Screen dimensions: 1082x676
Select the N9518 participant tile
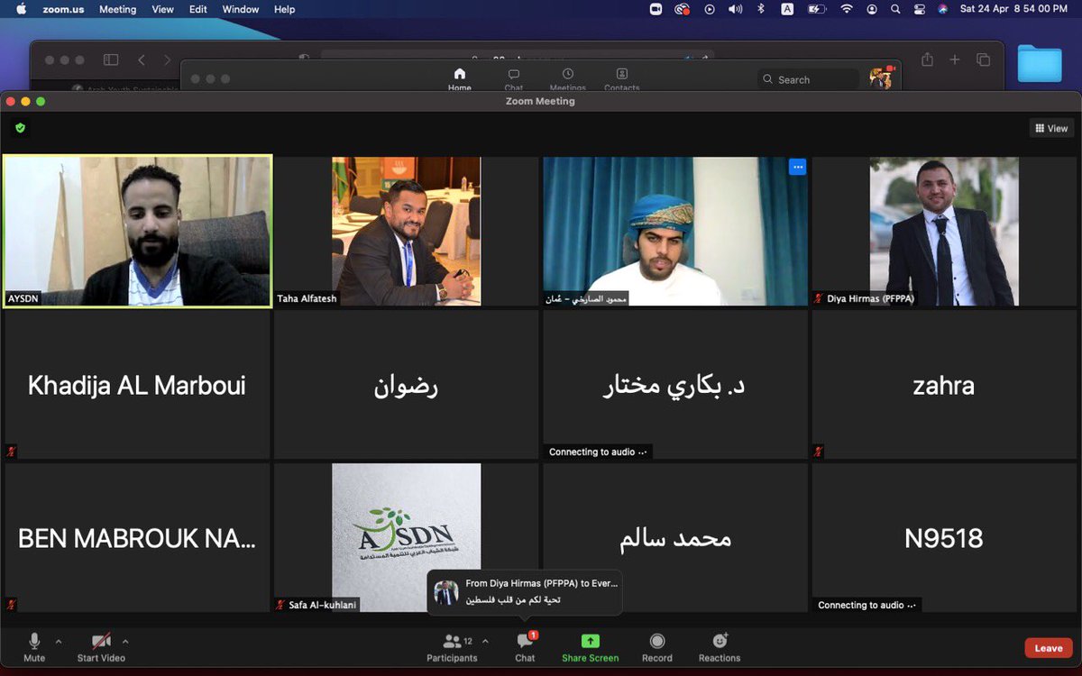tap(944, 538)
